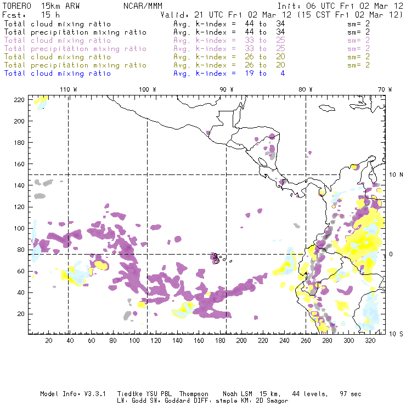Click the 70 W longitude label
Viewport: 406px width, 406px height.
385,89
